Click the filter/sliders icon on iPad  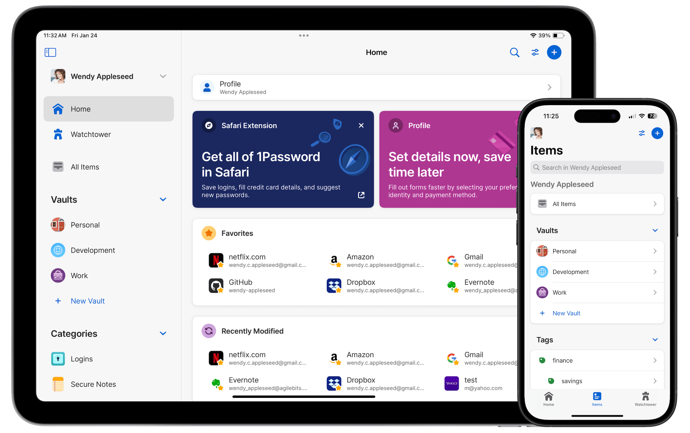click(535, 52)
